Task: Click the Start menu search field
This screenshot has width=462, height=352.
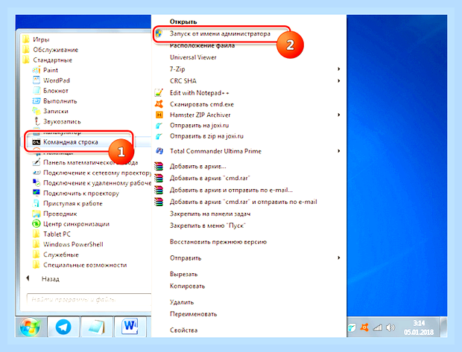Action: point(89,300)
